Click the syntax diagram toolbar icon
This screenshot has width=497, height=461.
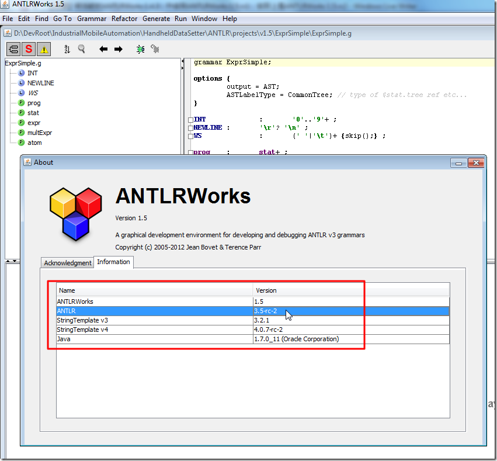tap(13, 49)
